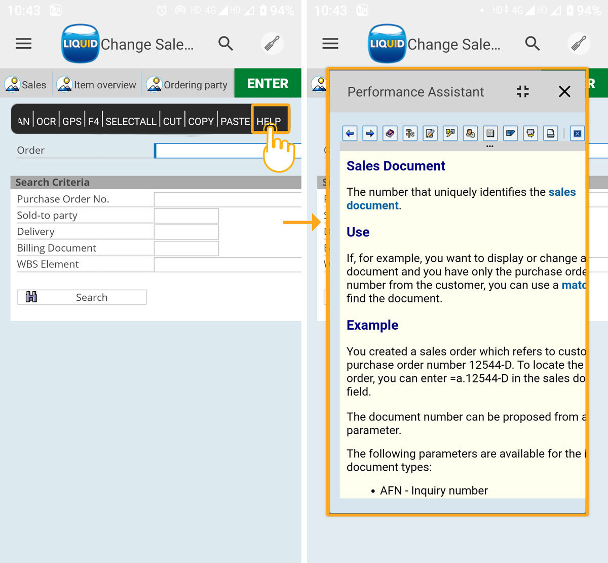Screen dimensions: 608x563
Task: Switch to the Item overview tab
Action: (97, 85)
